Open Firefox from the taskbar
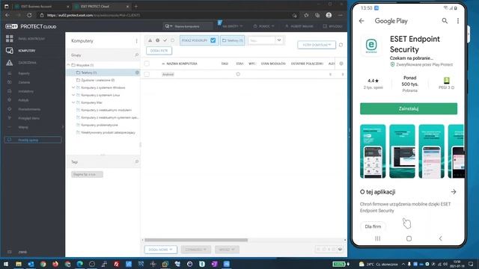 pyautogui.click(x=55, y=264)
